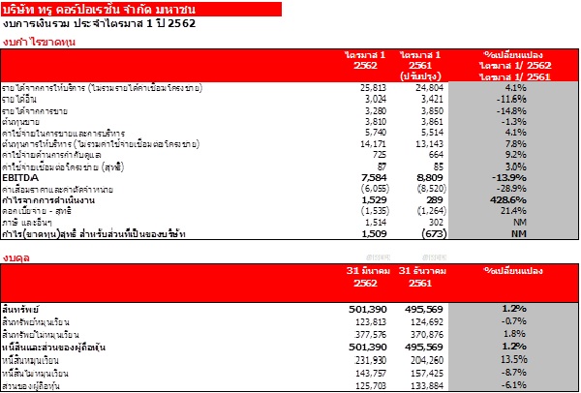Select the EBITDA row label
581x393 pixels.
[x=20, y=178]
